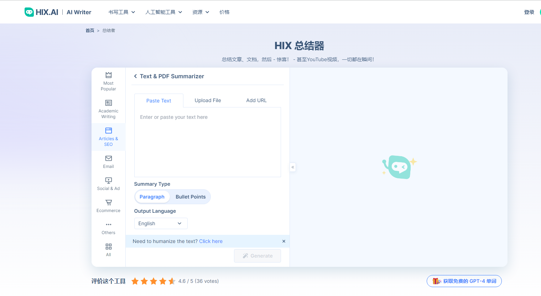The height and width of the screenshot is (296, 541).
Task: Click the robot mascot in the output area
Action: [399, 167]
